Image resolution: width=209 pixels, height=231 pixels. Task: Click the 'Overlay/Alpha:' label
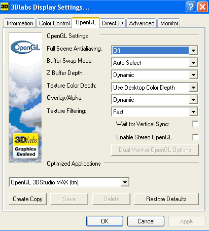[x=64, y=98]
